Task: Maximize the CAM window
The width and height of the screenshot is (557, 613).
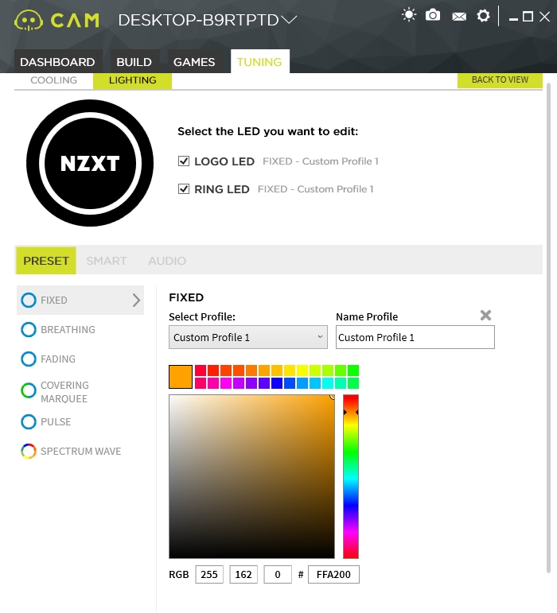Action: pyautogui.click(x=528, y=17)
